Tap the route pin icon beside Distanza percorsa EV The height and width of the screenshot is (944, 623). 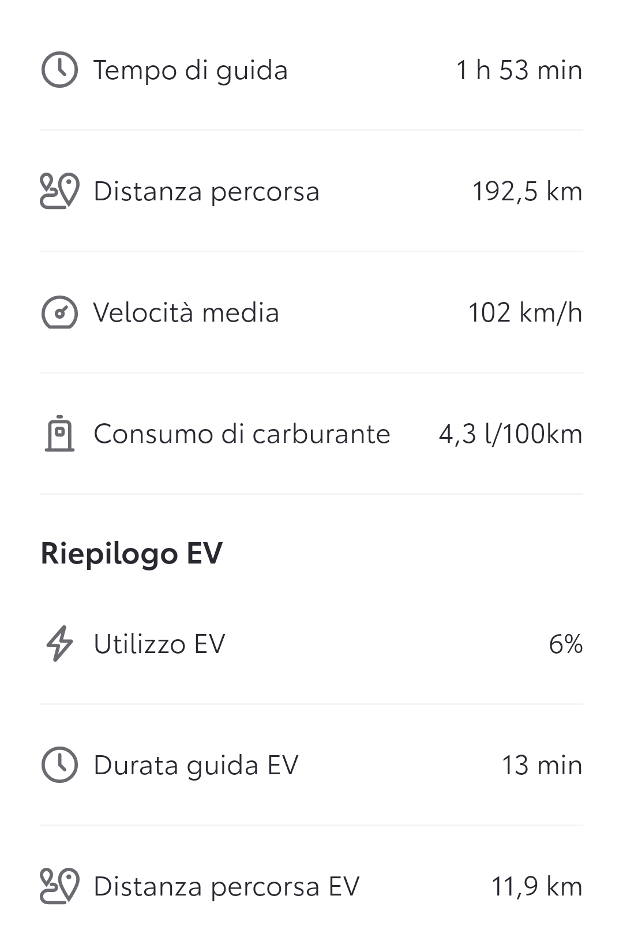(59, 886)
